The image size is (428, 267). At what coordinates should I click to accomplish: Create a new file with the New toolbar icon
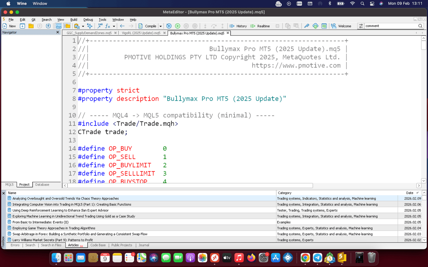(4, 26)
